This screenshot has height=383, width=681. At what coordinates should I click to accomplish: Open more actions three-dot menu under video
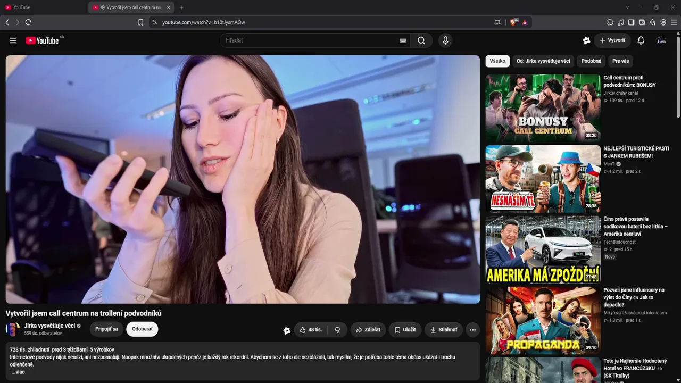(x=472, y=330)
